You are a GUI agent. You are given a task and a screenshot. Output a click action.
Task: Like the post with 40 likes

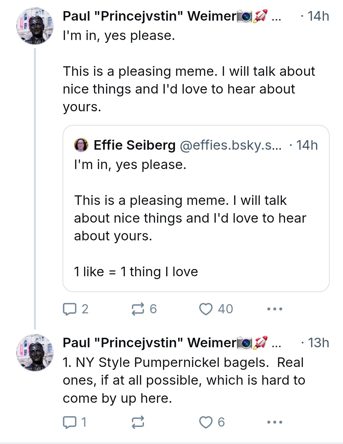(x=216, y=309)
